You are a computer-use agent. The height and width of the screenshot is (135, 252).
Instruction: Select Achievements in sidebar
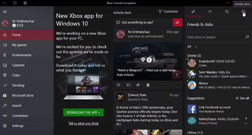coord(27,55)
